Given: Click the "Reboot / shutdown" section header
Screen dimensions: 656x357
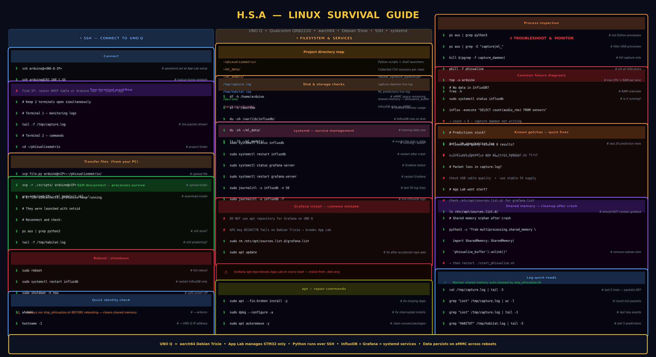Looking at the screenshot, I should click(111, 258).
